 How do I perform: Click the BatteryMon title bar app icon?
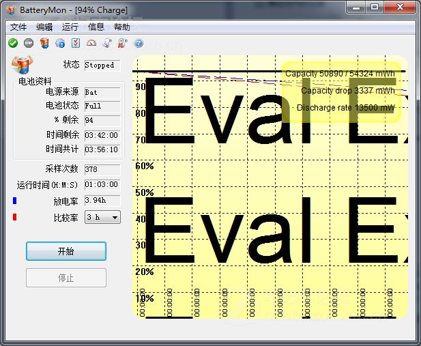pyautogui.click(x=11, y=10)
